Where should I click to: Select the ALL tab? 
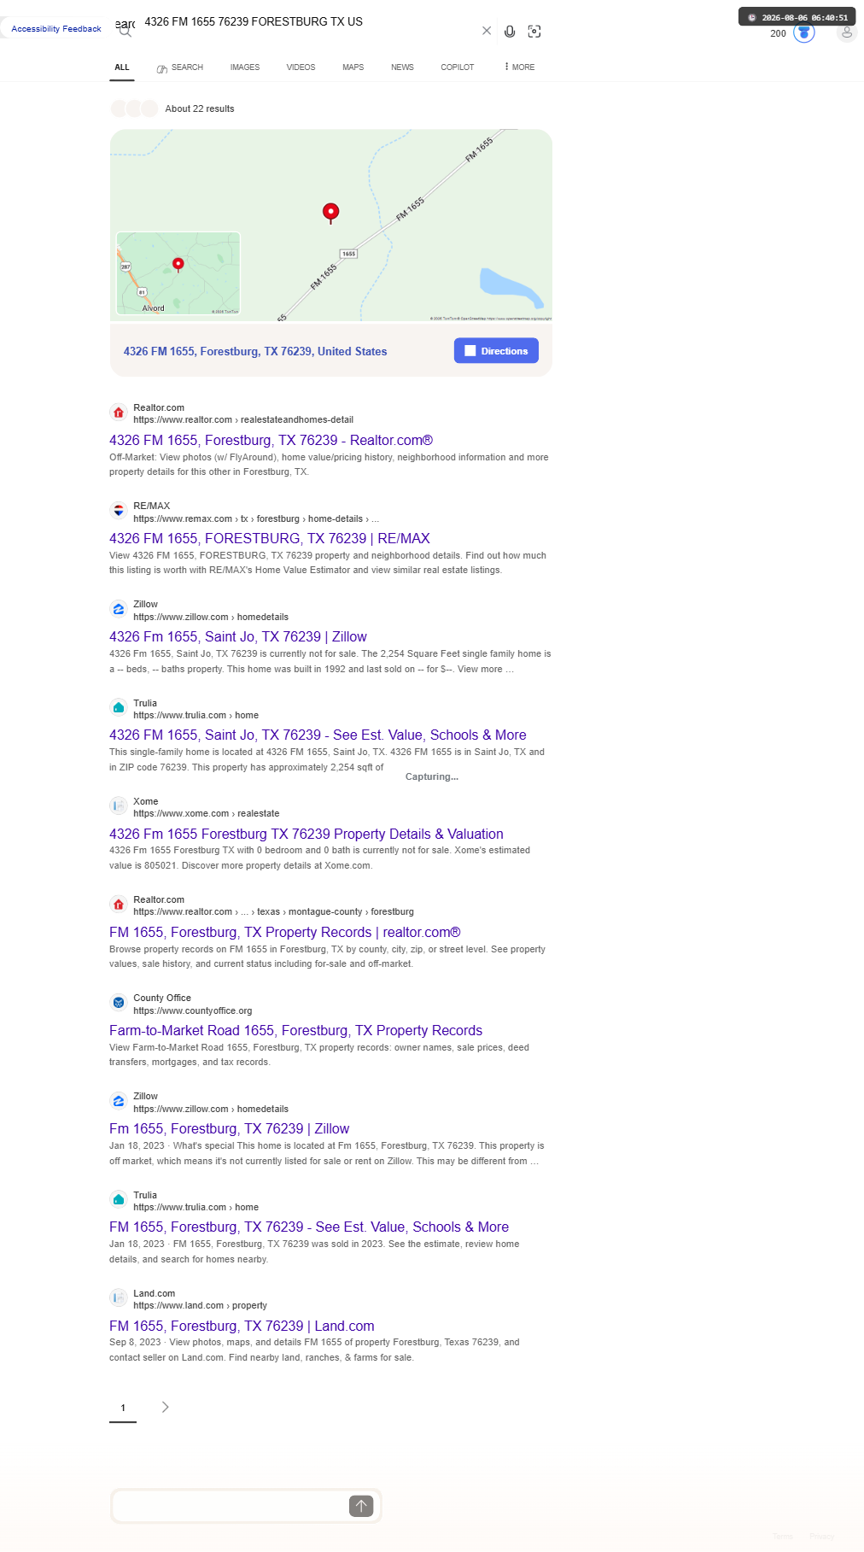click(x=122, y=67)
